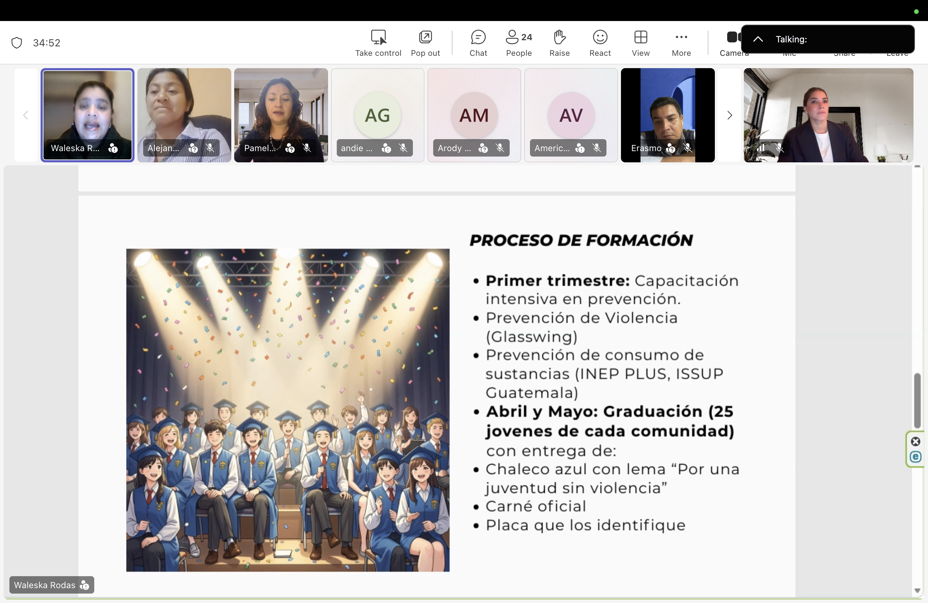
Task: Toggle the Camera on or off
Action: (x=732, y=37)
